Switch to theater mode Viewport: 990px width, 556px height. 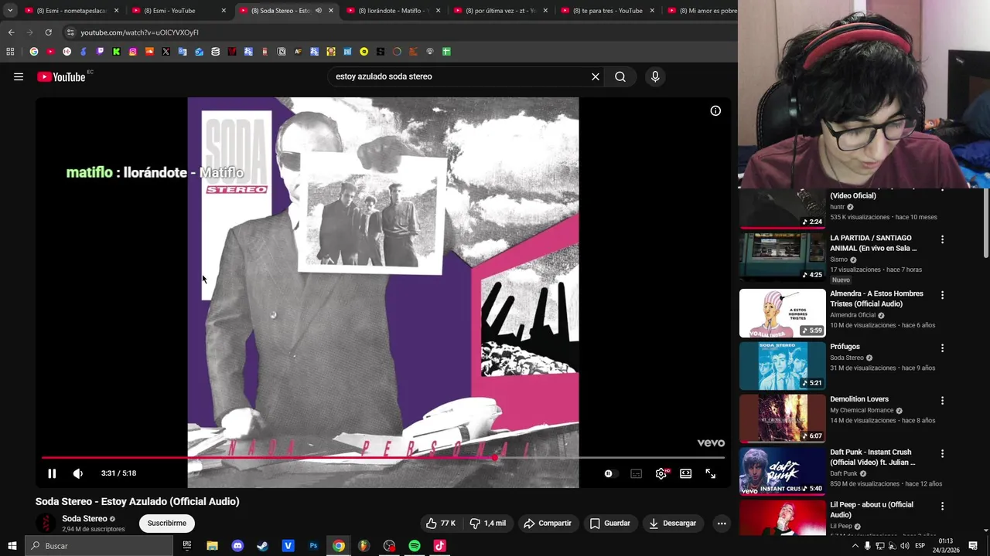tap(685, 473)
